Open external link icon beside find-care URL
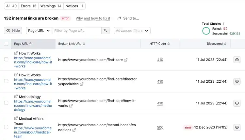This screenshot has width=245, height=140. [x=126, y=60]
